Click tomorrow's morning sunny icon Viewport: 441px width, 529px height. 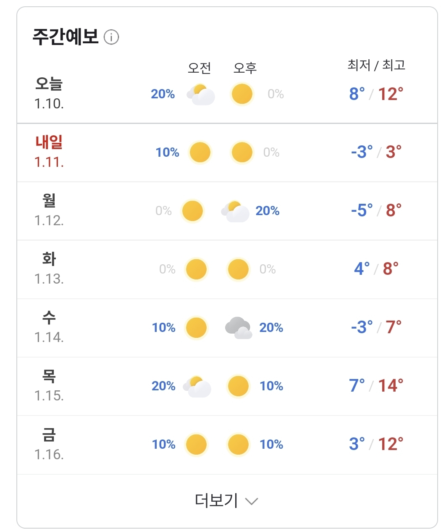click(x=200, y=152)
